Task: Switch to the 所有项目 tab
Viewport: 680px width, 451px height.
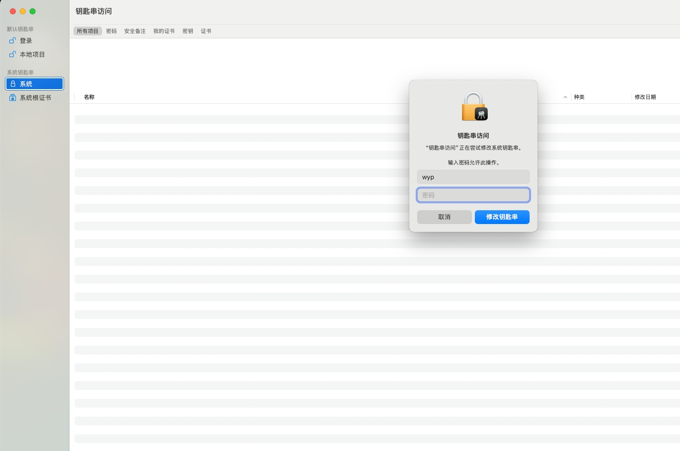Action: [x=88, y=31]
